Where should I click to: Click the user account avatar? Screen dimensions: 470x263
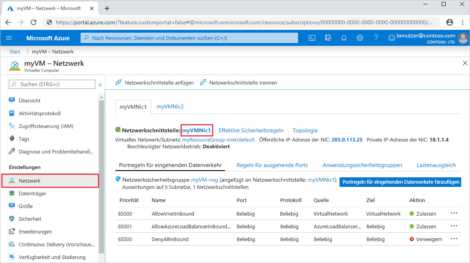tap(463, 38)
